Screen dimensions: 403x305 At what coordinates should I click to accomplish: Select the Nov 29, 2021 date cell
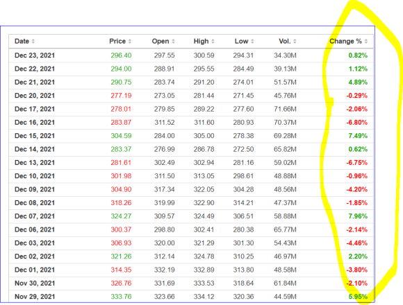(35, 297)
